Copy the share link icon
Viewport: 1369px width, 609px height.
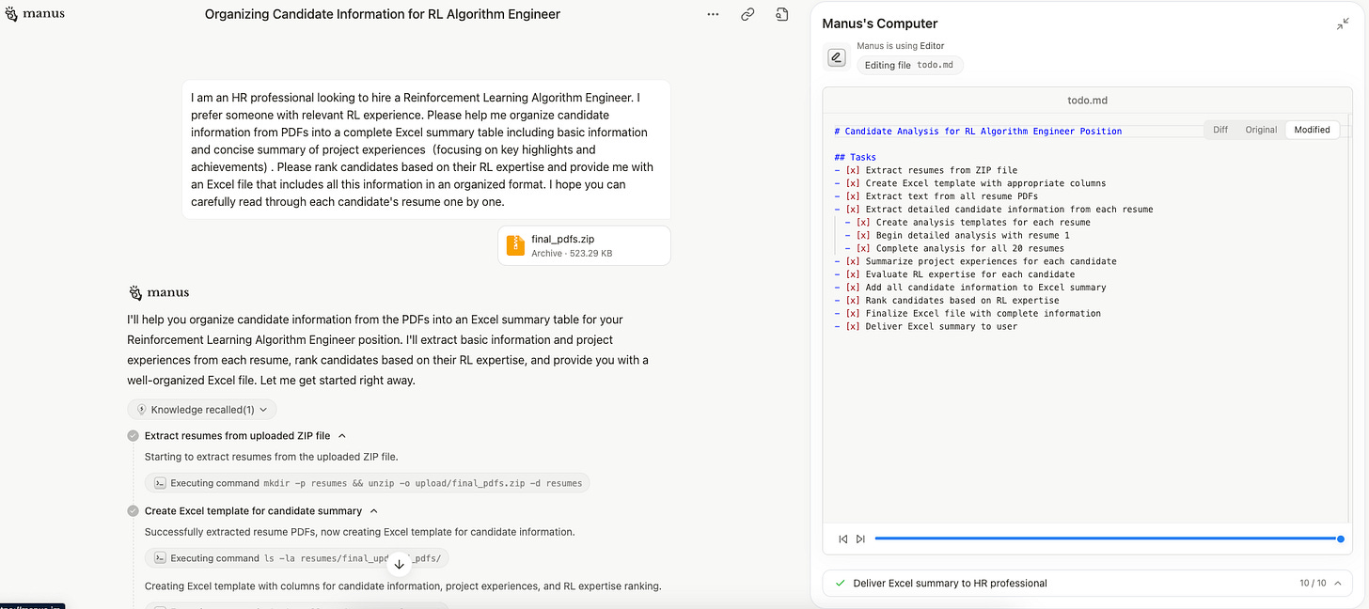pyautogui.click(x=747, y=14)
